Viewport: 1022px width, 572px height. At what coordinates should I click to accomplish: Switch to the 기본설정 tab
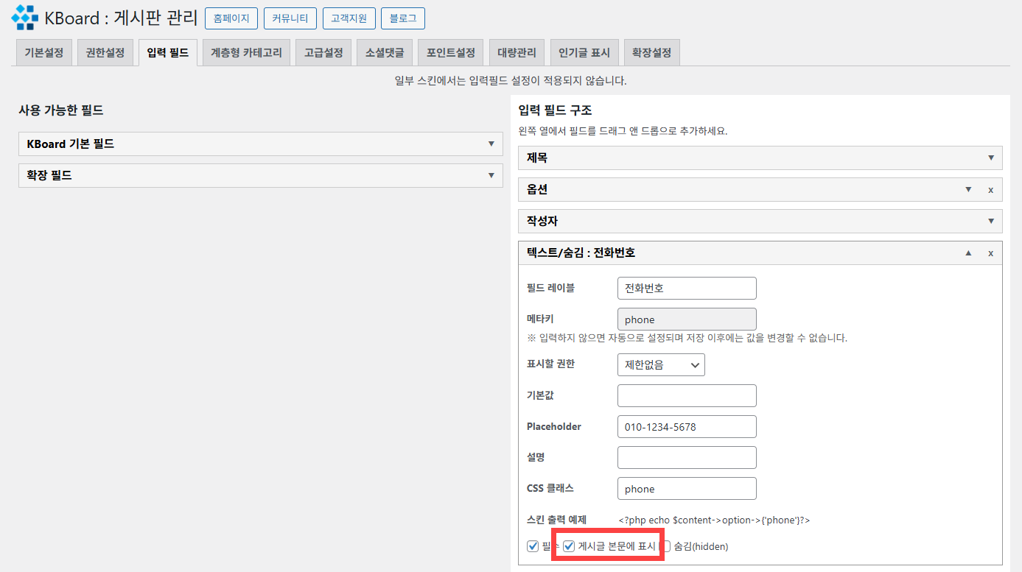[44, 53]
